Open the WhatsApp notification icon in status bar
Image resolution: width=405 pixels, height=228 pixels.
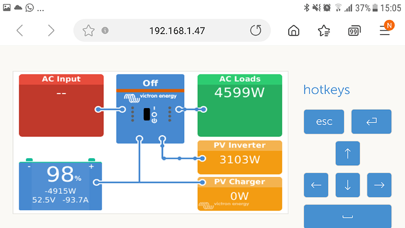(30, 8)
